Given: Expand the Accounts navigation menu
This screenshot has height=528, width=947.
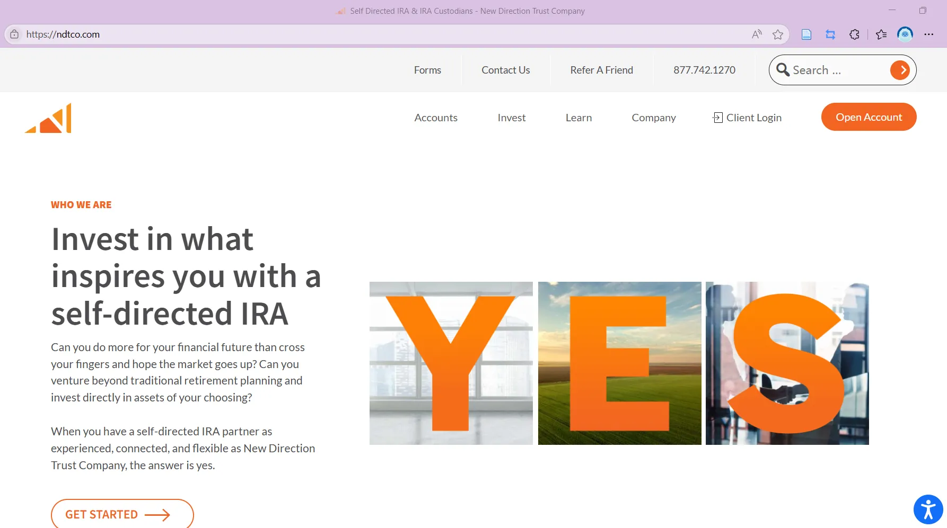Looking at the screenshot, I should point(436,118).
